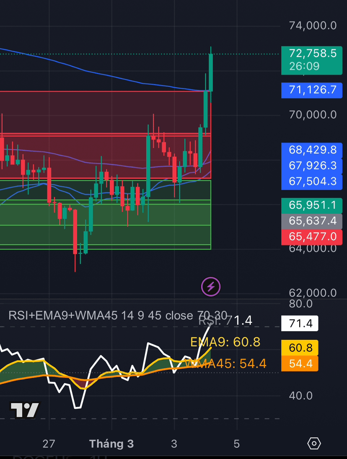This screenshot has height=459, width=347.
Task: Select the current price label 72,758.5
Action: 312,60
